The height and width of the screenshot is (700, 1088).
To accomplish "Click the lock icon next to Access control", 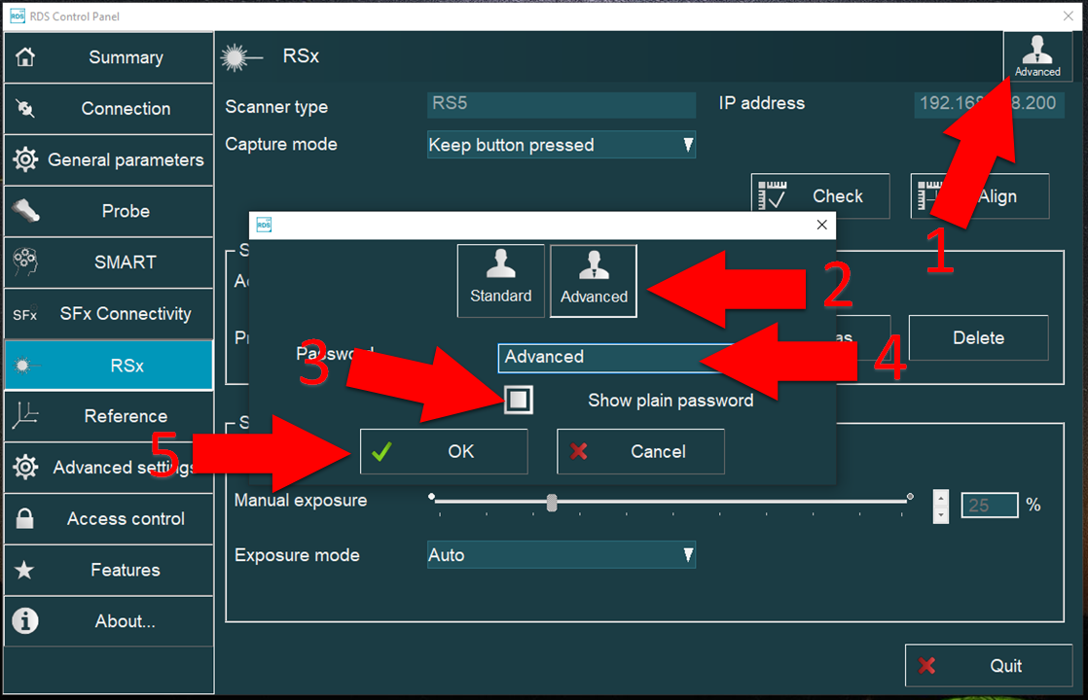I will point(25,519).
